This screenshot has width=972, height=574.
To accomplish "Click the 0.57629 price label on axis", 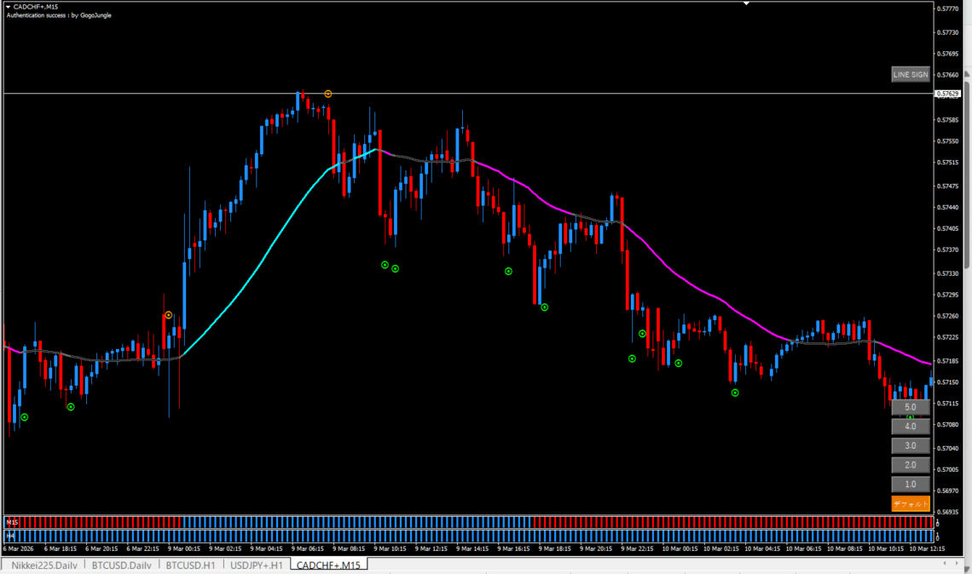I will (947, 94).
